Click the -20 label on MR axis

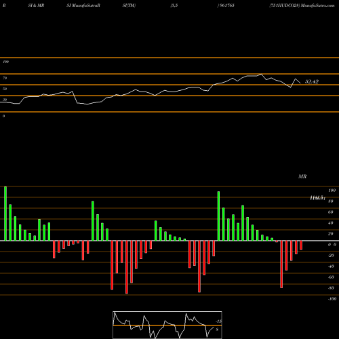pos(331,256)
